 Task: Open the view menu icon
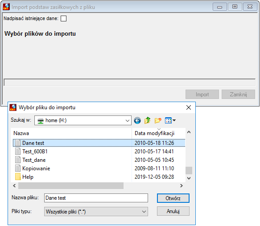coord(170,120)
